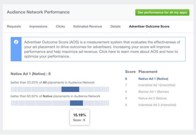The width and height of the screenshot is (196, 135).
Task: Select Native Ad 1 (Native) placement
Action: (x=153, y=79)
